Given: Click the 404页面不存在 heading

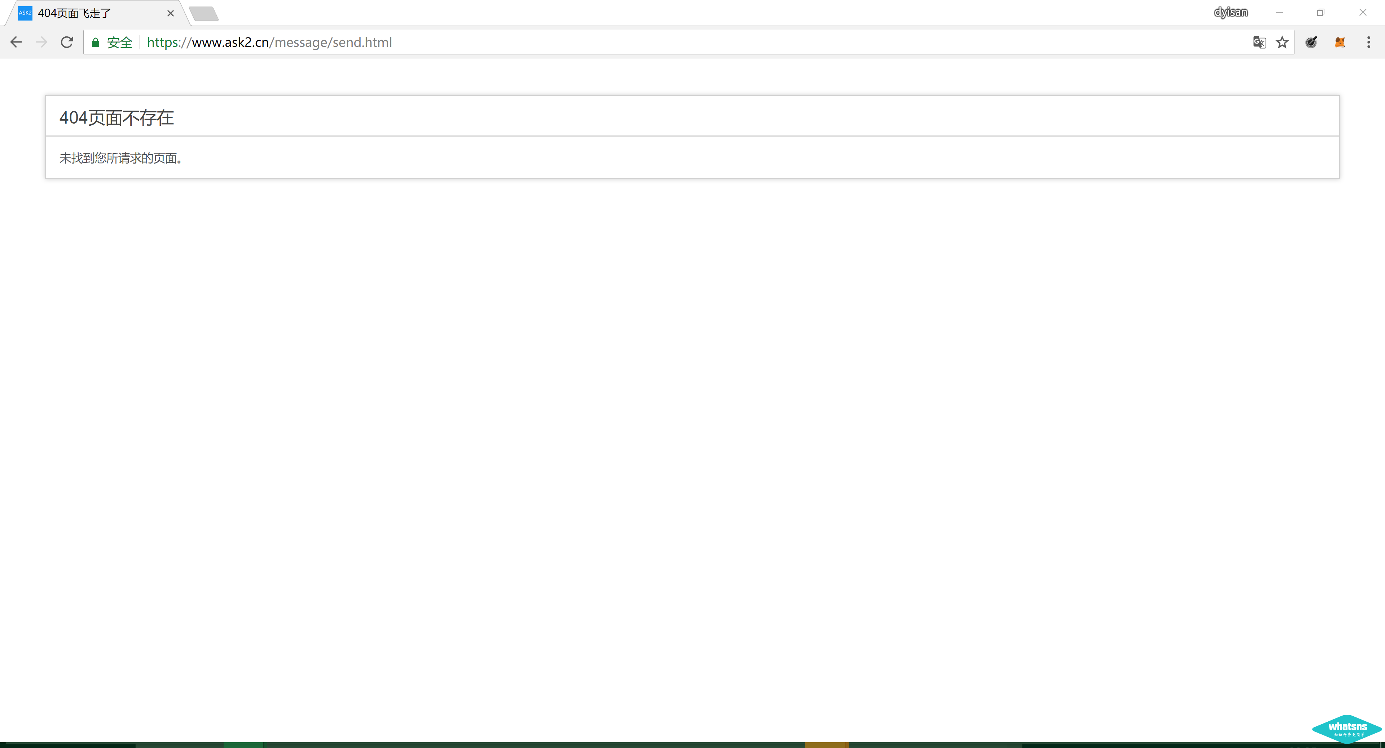Looking at the screenshot, I should click(x=116, y=117).
